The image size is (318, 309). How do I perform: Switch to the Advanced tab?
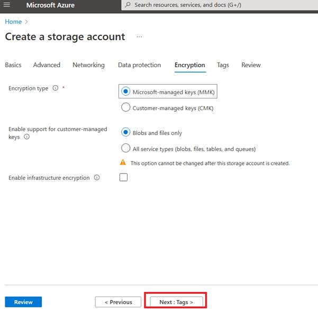[47, 65]
